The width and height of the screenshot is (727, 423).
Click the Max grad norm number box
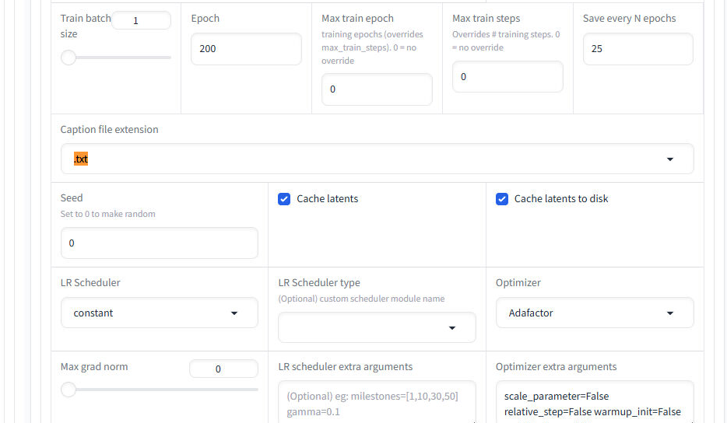(223, 369)
